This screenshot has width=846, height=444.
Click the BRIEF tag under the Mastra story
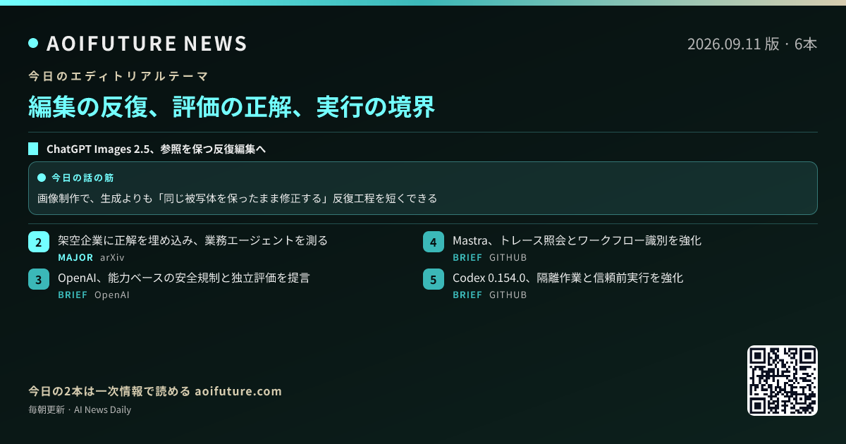tap(467, 258)
